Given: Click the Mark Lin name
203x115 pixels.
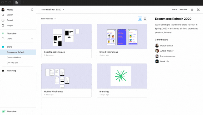Looking at the screenshot, I should click(164, 61).
